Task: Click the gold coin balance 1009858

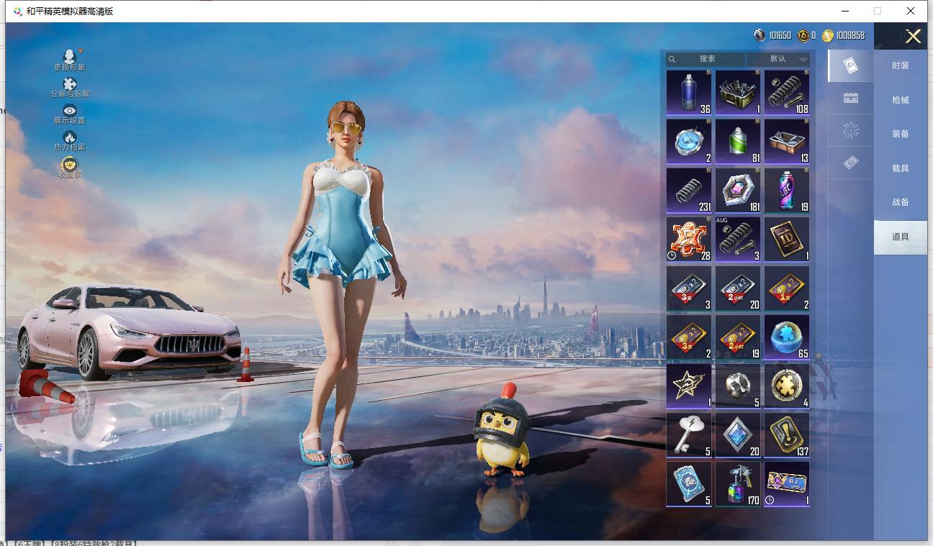Action: (x=844, y=35)
